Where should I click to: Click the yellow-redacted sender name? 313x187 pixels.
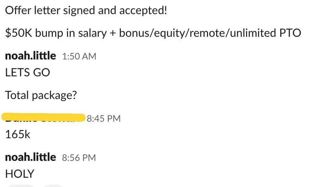[x=43, y=118]
